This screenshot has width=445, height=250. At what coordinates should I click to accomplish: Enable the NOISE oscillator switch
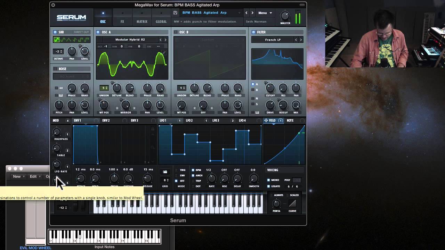(x=55, y=69)
